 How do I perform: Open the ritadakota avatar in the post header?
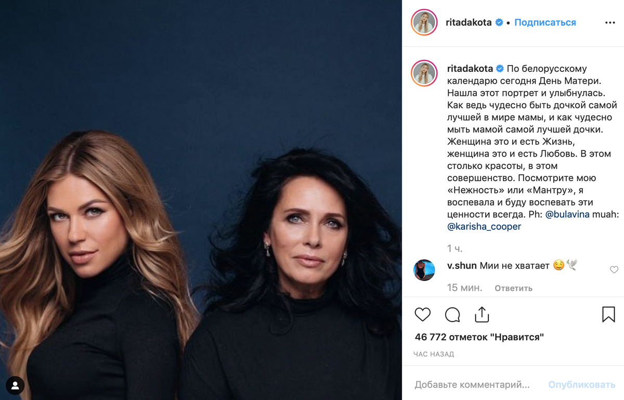(424, 22)
